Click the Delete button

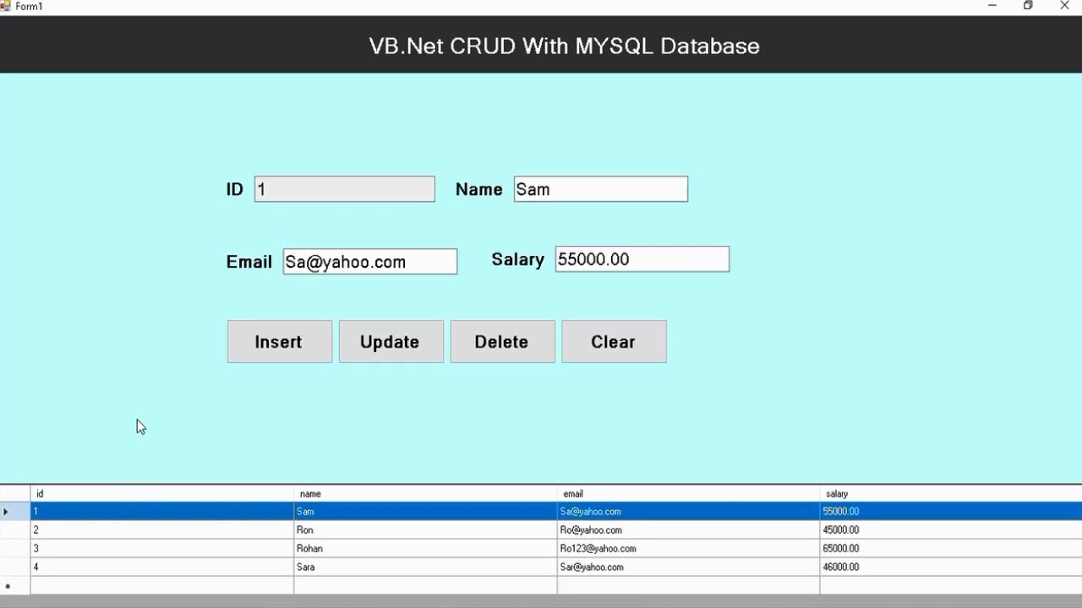click(503, 342)
